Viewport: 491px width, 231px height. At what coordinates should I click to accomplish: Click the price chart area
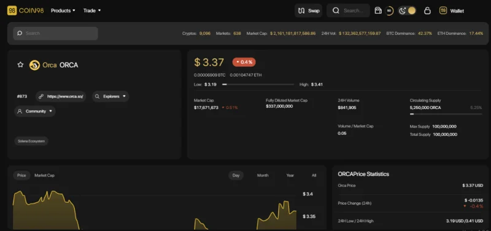155,210
